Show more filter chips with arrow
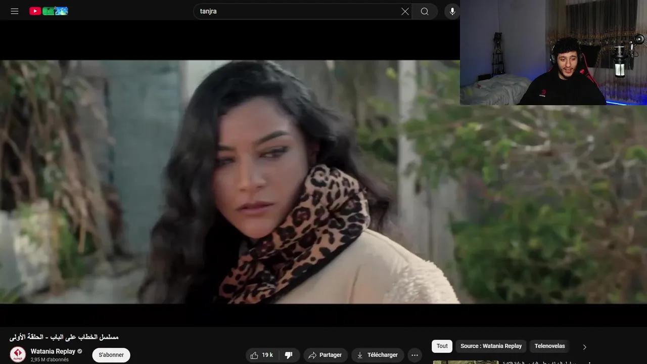Viewport: 647px width, 364px height. [584, 347]
